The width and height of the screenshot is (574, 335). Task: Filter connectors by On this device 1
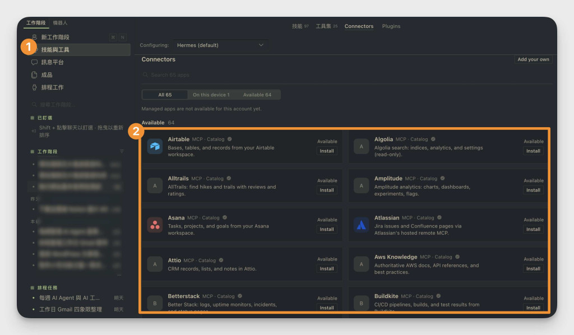pyautogui.click(x=211, y=95)
